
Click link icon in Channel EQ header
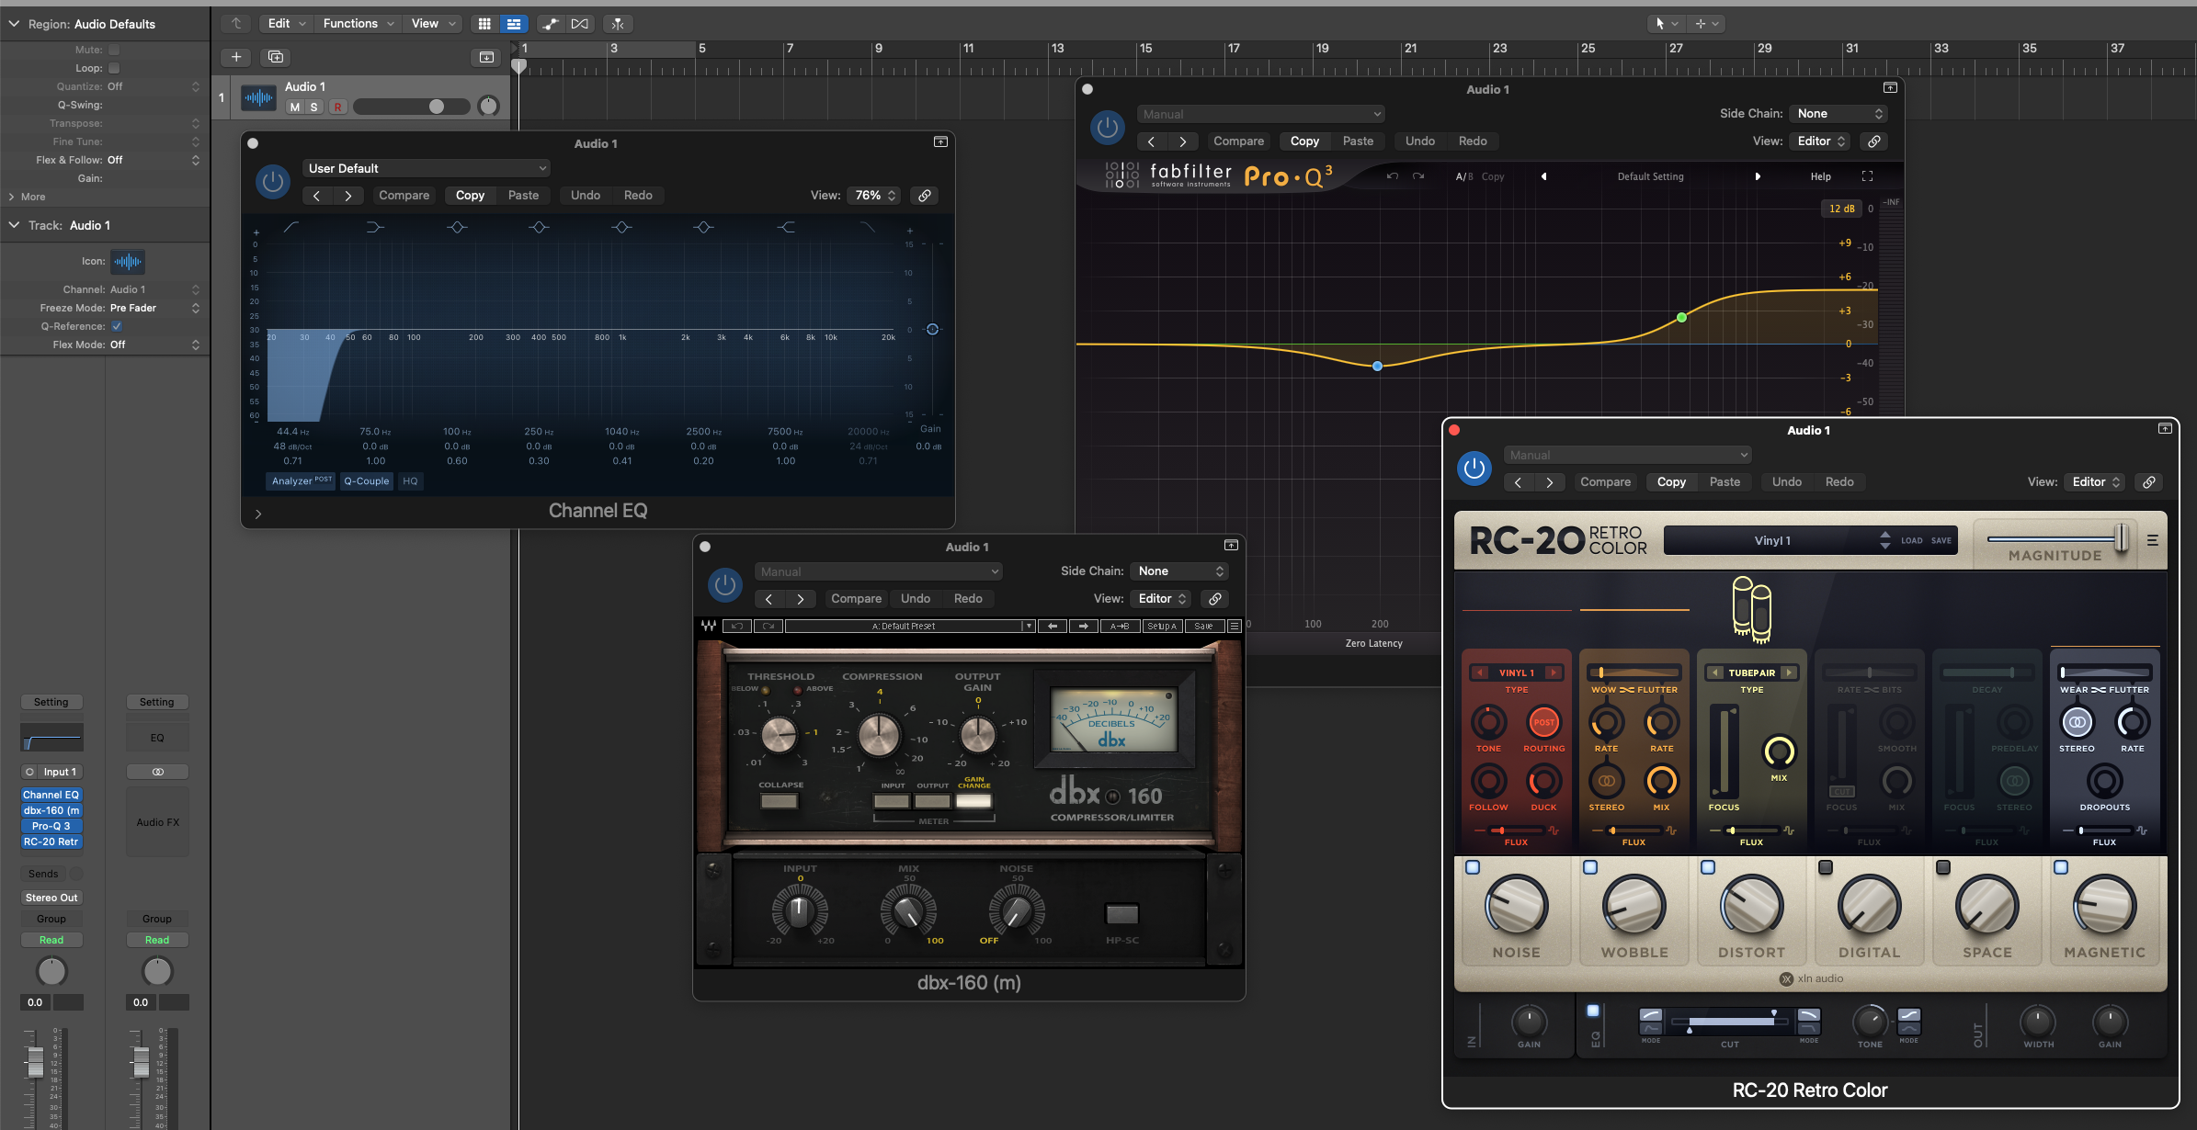tap(925, 196)
